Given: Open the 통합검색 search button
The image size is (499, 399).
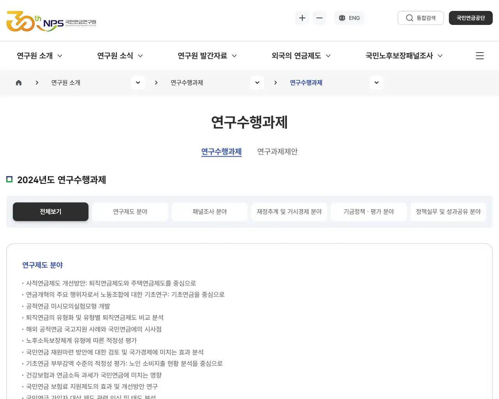Looking at the screenshot, I should pyautogui.click(x=421, y=18).
